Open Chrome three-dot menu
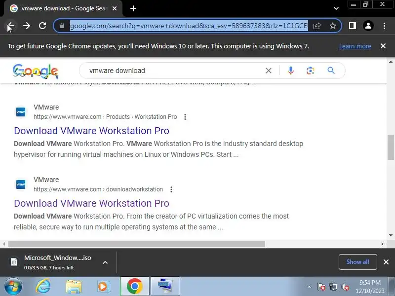 click(x=384, y=26)
